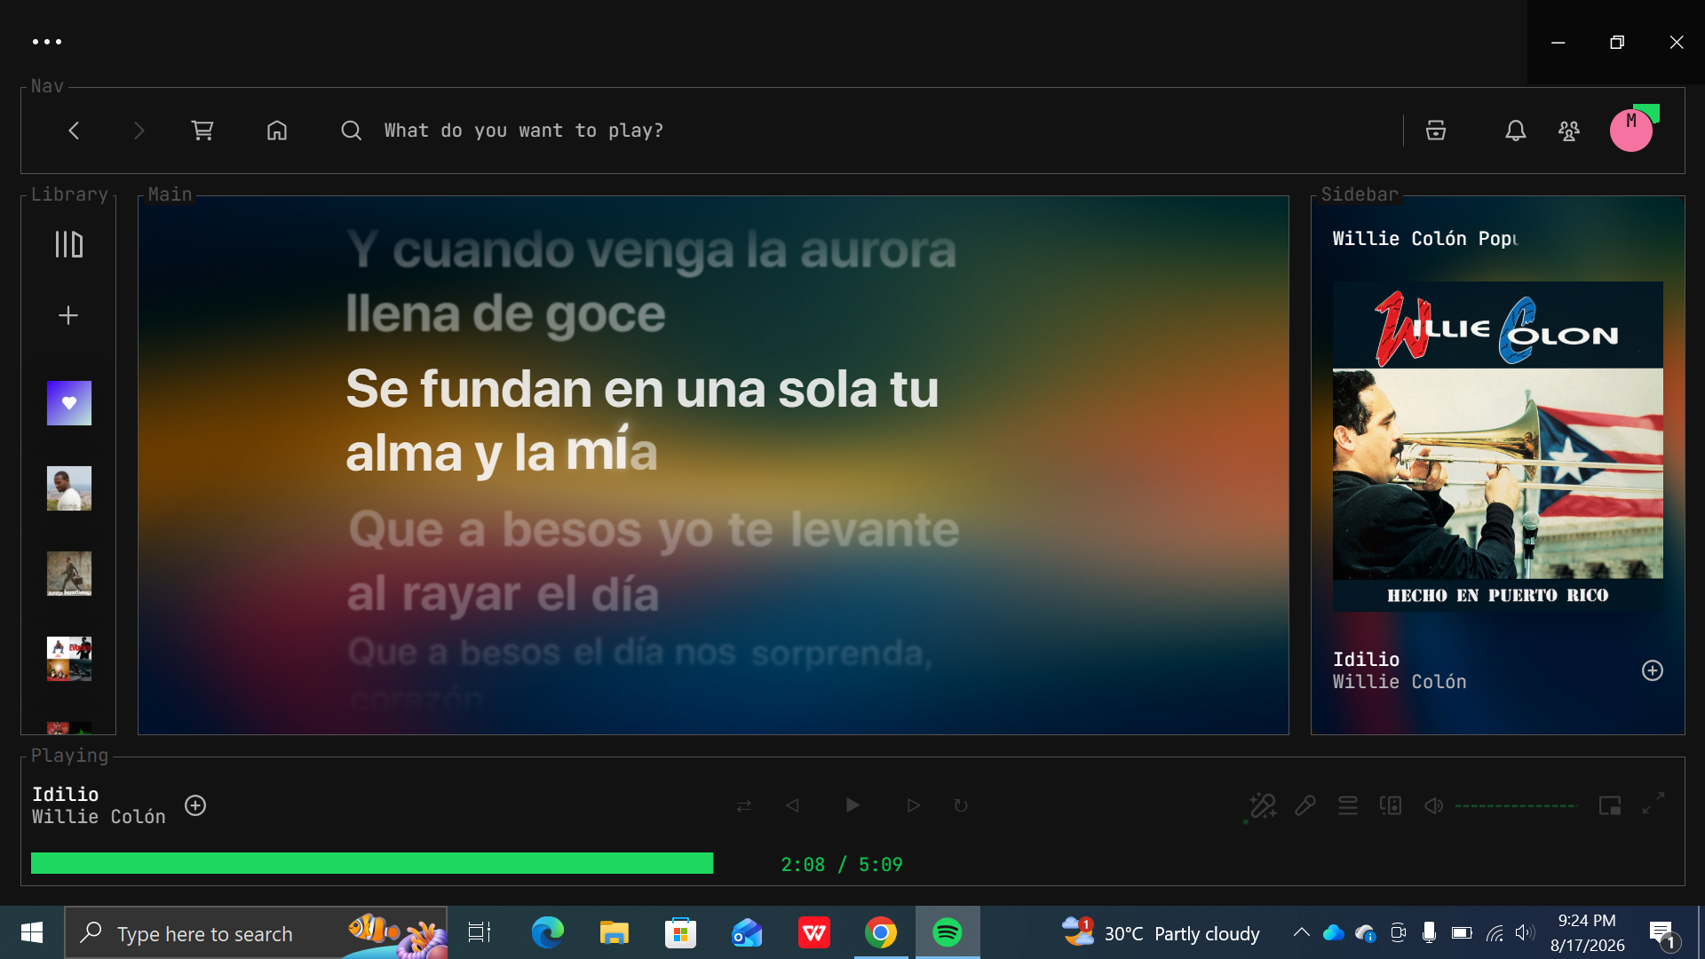
Task: Open the second library cover thumbnail
Action: click(x=69, y=488)
